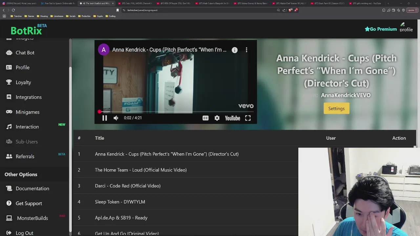Click the Documentation sidebar icon
The height and width of the screenshot is (236, 420).
pos(9,188)
